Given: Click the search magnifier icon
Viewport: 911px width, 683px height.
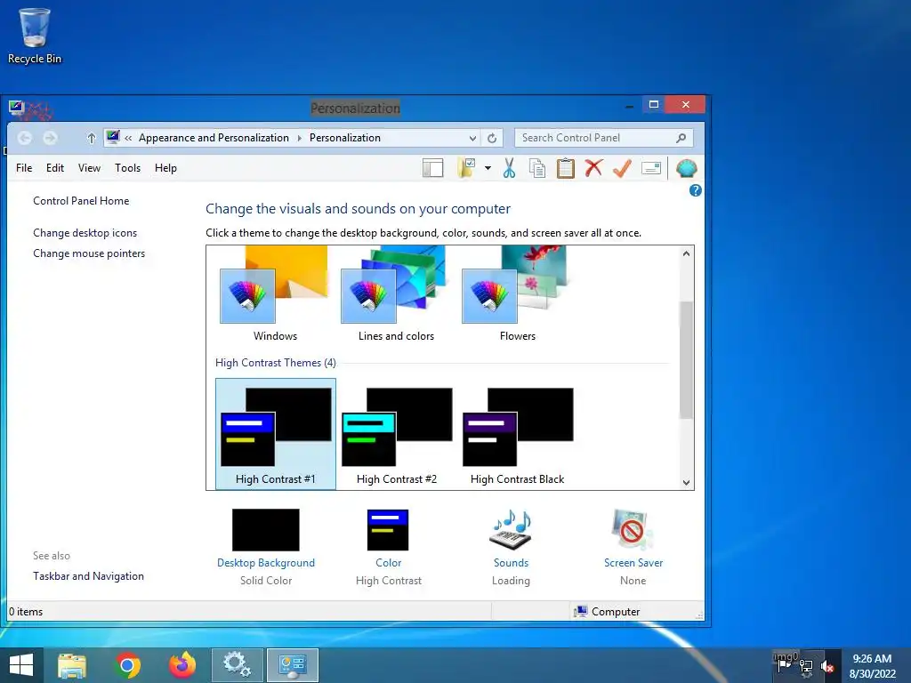Looking at the screenshot, I should click(x=681, y=138).
